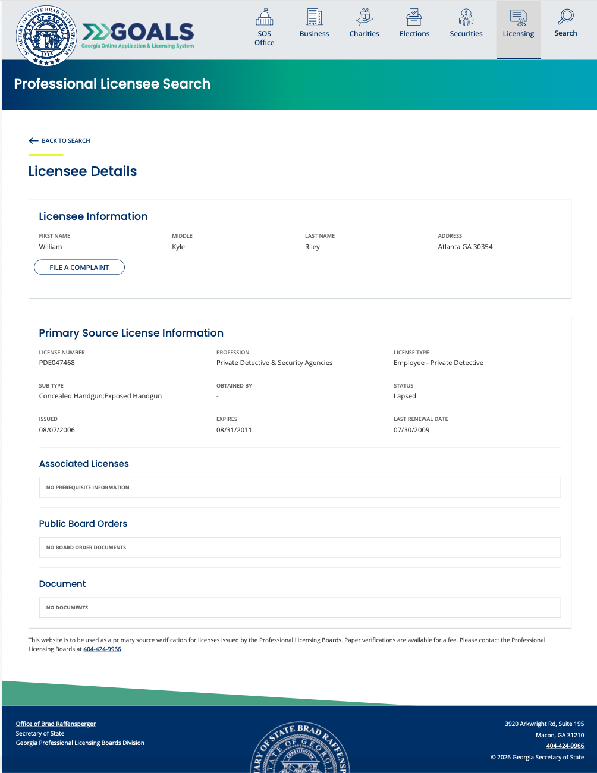Select the license number PDE047468

(57, 363)
